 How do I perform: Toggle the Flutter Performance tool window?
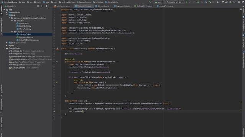coord(243,59)
